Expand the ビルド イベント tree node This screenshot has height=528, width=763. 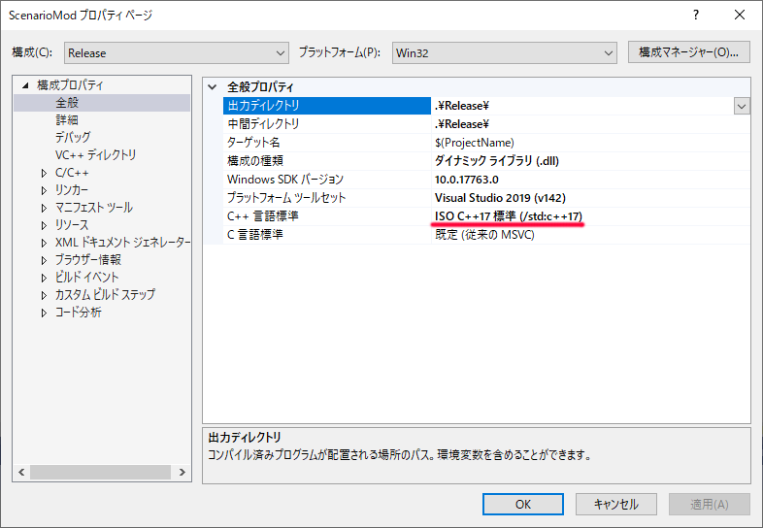(44, 278)
